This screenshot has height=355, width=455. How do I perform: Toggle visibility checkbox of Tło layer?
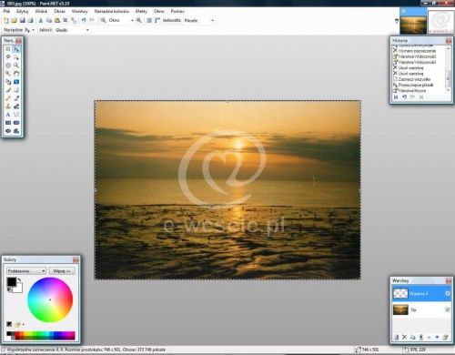click(448, 309)
